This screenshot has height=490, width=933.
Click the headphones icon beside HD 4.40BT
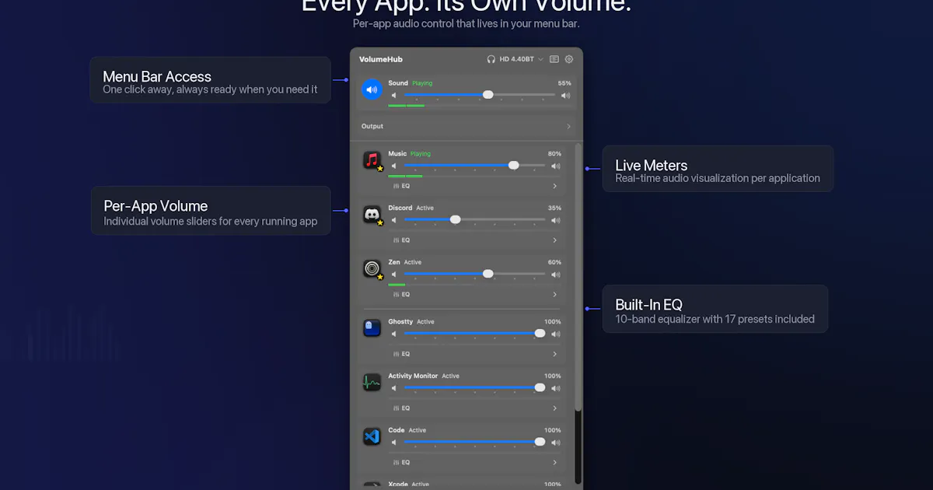[x=491, y=59]
